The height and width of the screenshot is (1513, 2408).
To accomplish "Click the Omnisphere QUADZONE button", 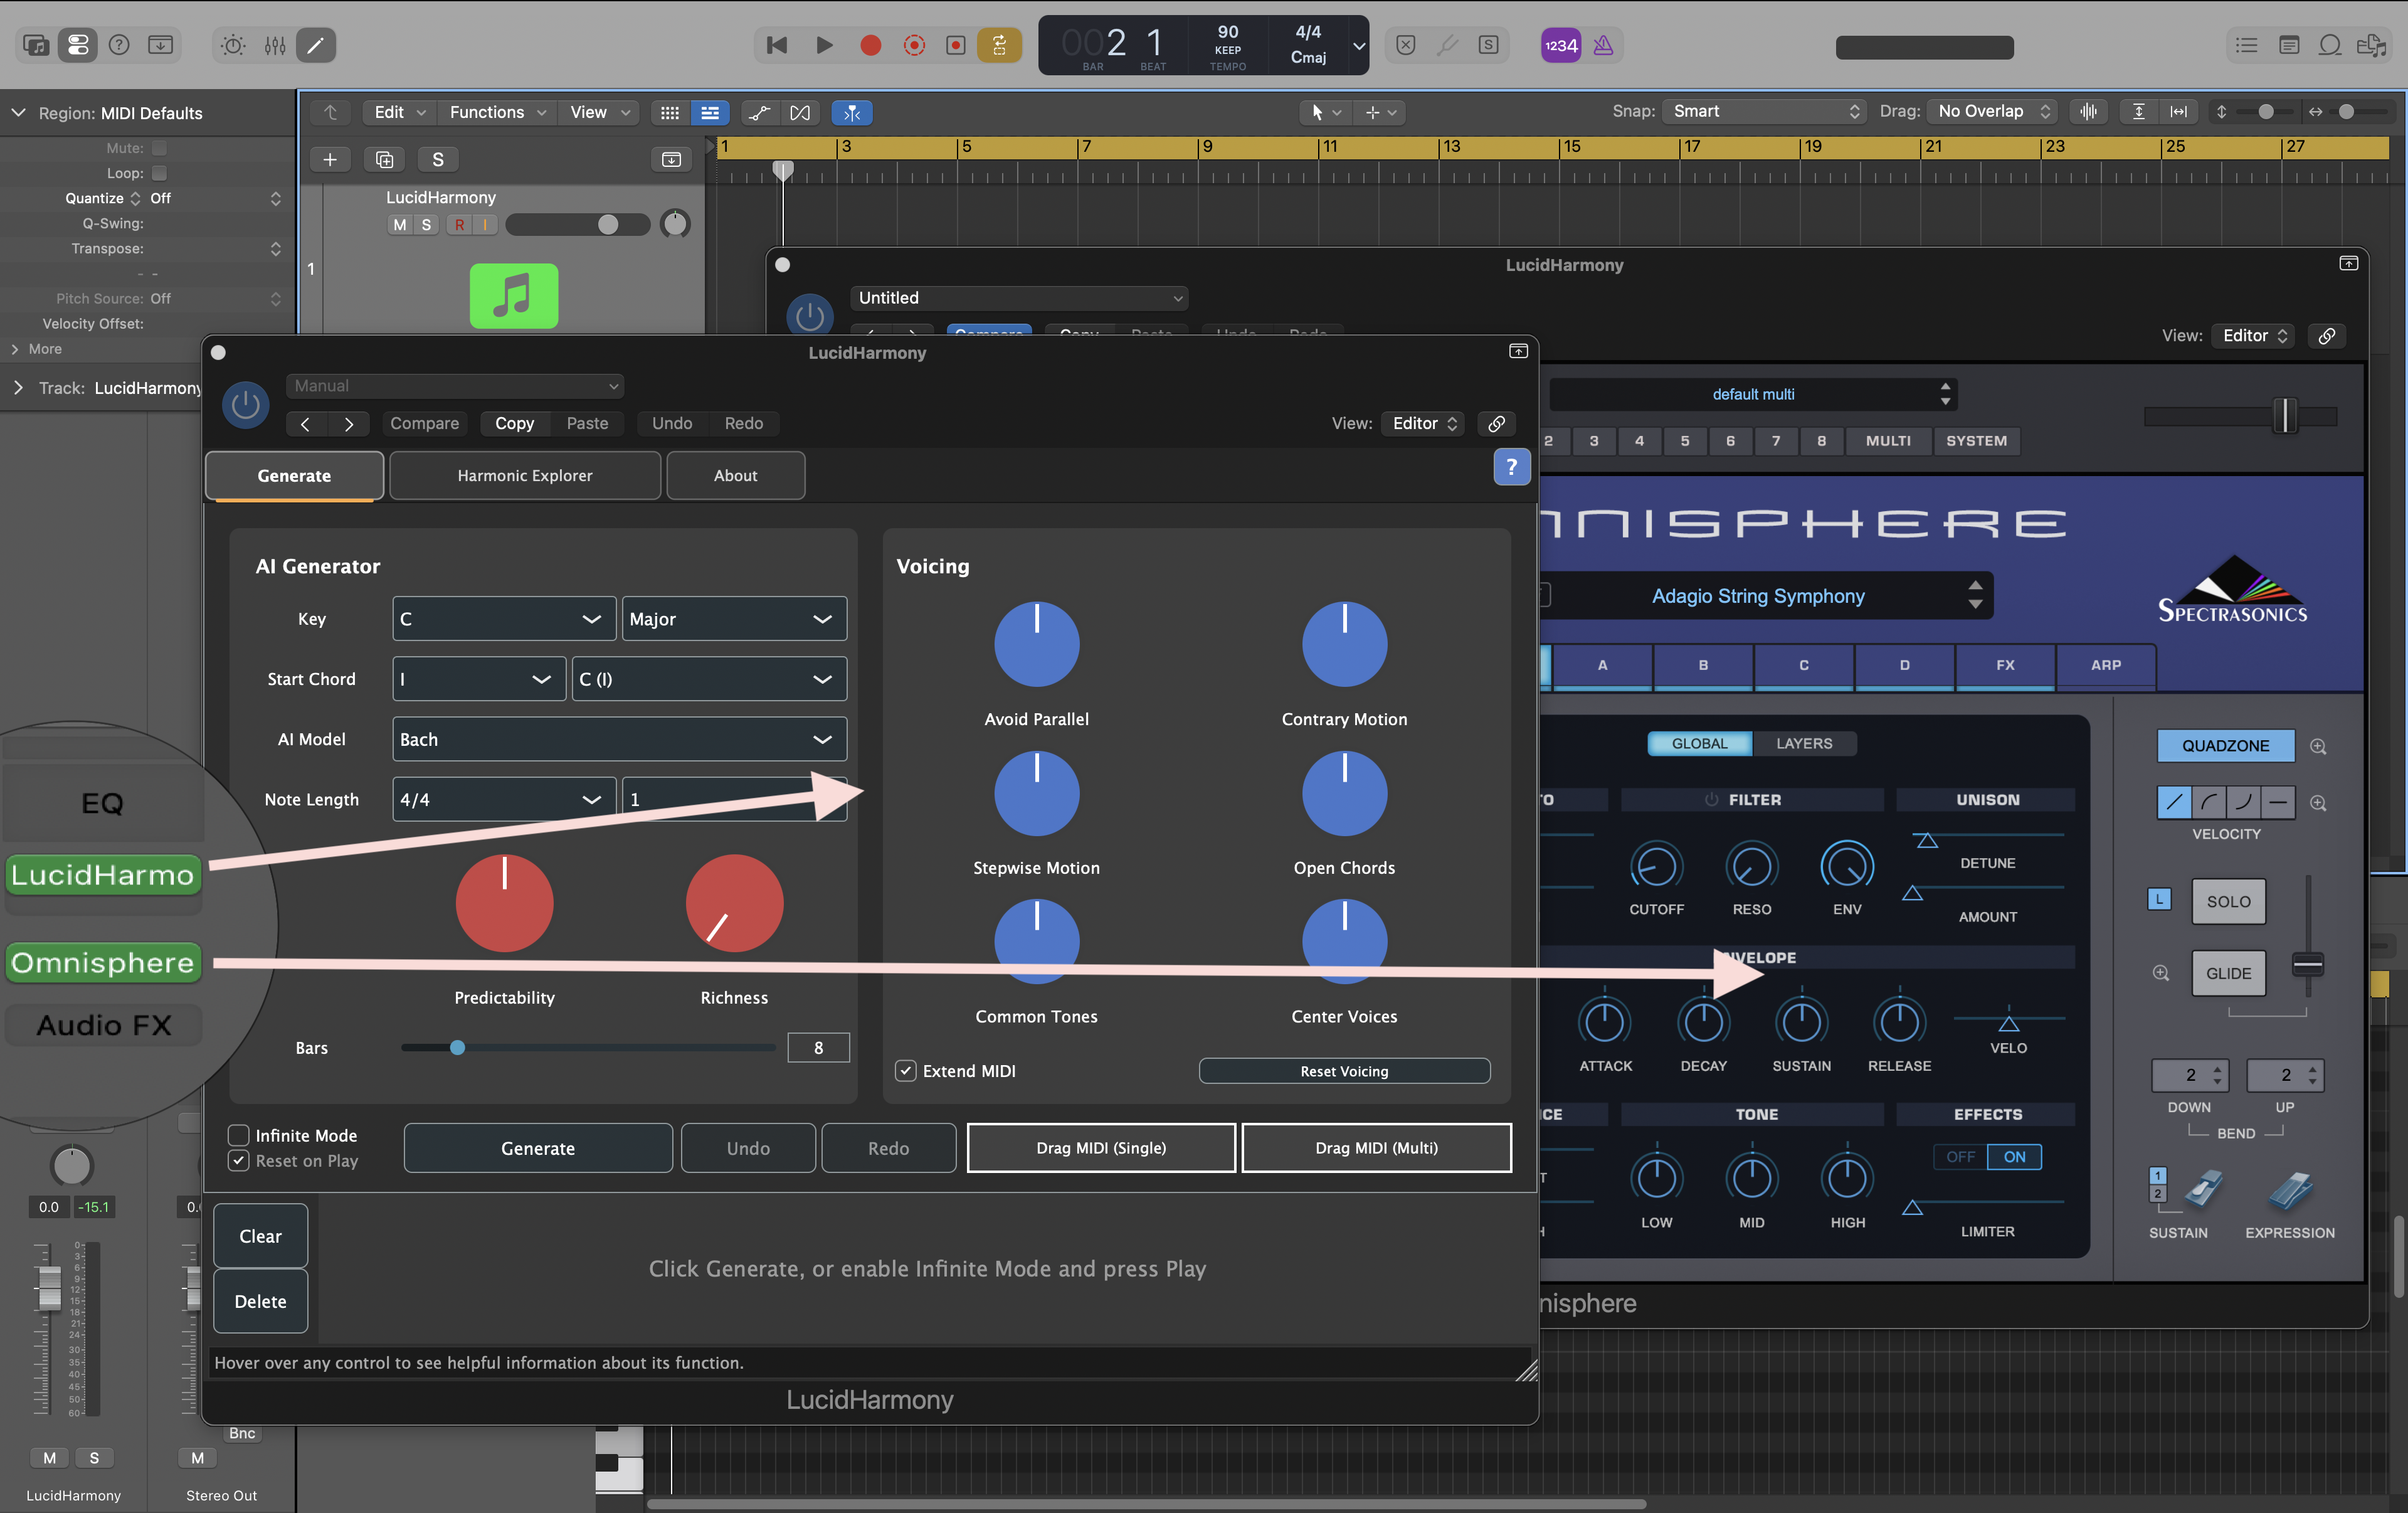I will tap(2225, 745).
